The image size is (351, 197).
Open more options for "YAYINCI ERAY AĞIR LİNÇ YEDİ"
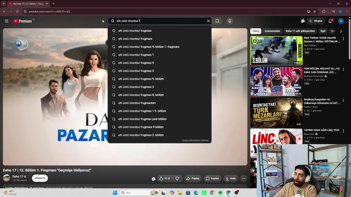click(343, 131)
